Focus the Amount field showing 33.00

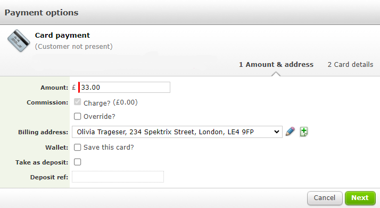pyautogui.click(x=125, y=87)
